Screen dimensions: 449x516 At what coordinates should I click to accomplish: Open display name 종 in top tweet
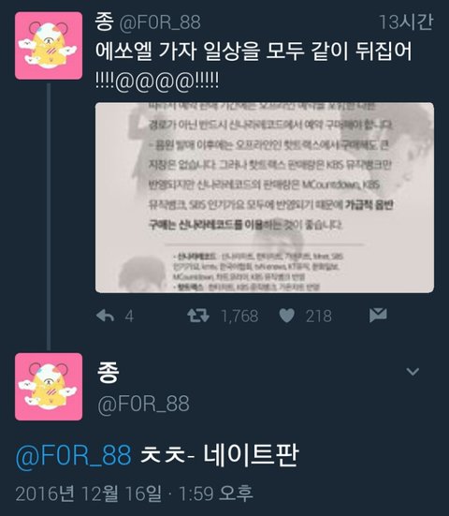pos(105,22)
